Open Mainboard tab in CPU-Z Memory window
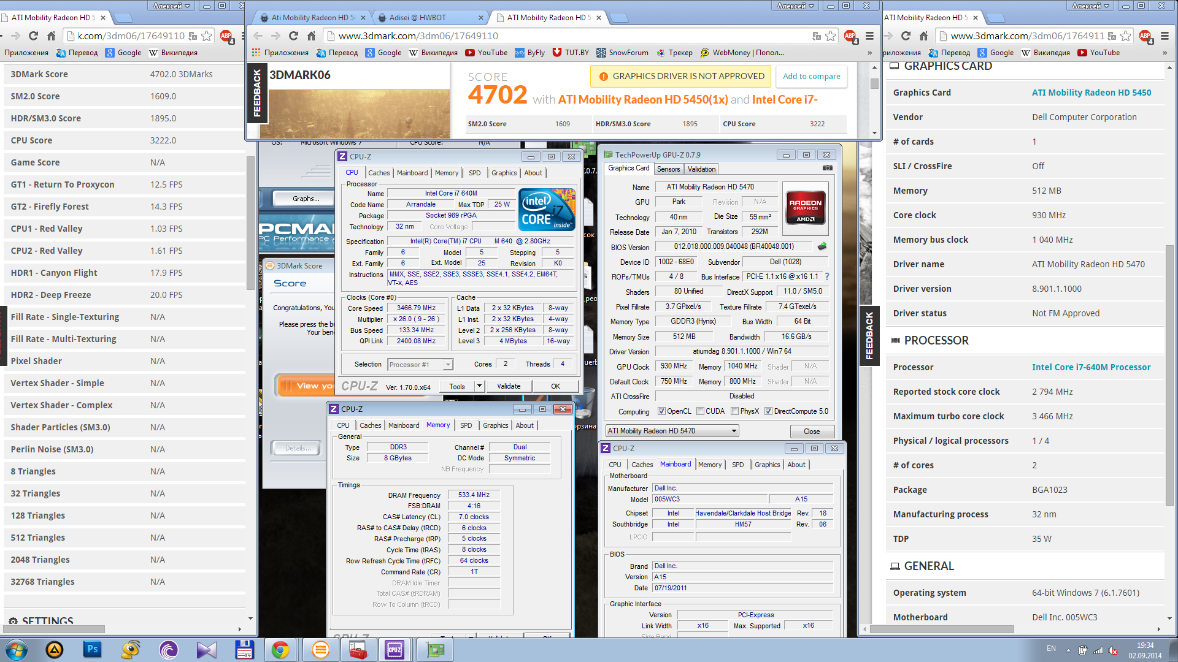Screen dimensions: 1178x662 coord(404,425)
